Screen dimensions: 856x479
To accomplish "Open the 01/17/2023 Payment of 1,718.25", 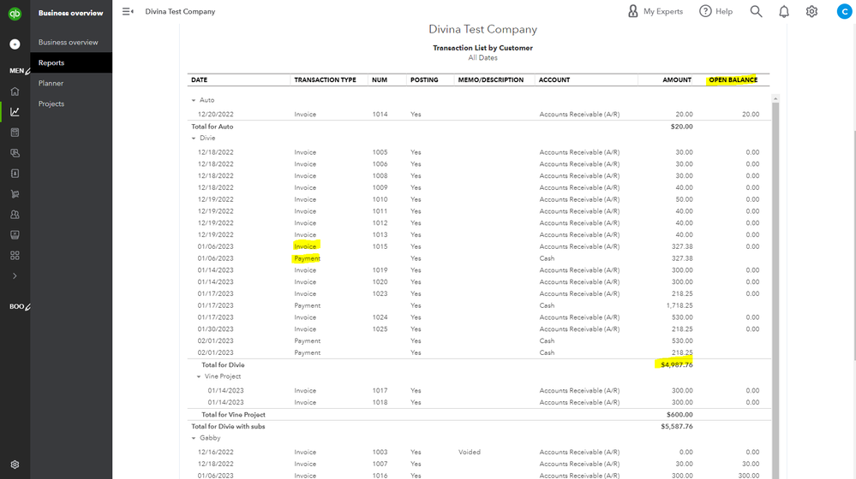I will [478, 305].
